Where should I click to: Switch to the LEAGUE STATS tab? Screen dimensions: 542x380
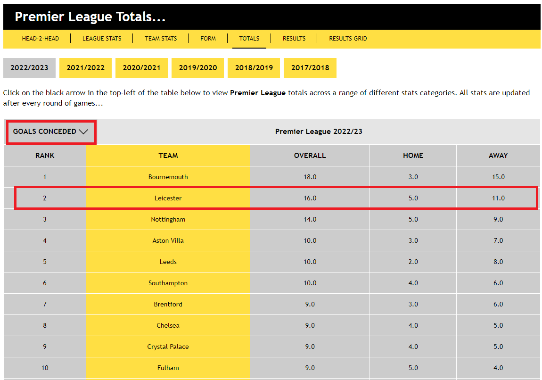(x=102, y=38)
